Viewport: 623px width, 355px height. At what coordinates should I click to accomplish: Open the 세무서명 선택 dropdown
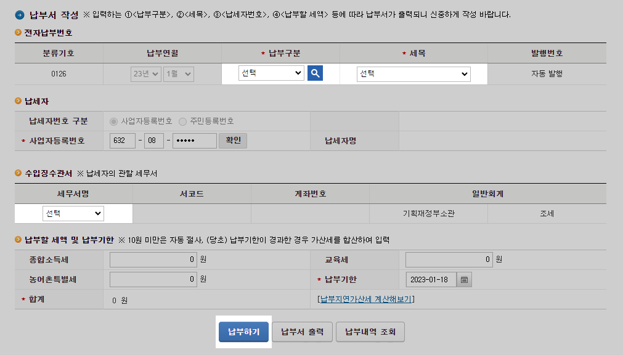click(x=73, y=213)
